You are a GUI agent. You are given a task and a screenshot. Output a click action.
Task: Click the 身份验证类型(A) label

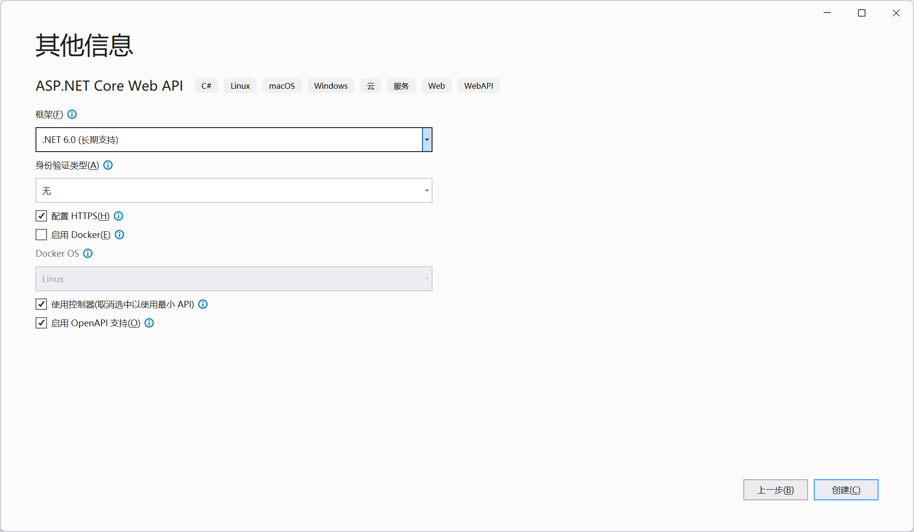(x=67, y=165)
